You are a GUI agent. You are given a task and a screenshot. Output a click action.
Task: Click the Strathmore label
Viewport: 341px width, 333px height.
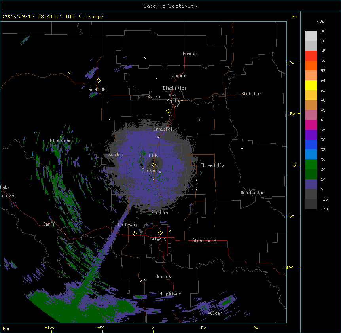click(x=204, y=240)
